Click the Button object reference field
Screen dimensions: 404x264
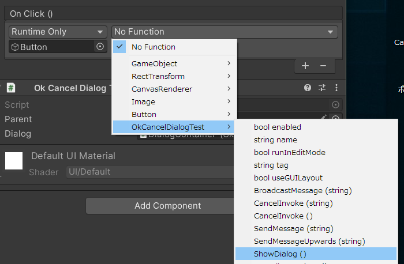click(x=51, y=47)
